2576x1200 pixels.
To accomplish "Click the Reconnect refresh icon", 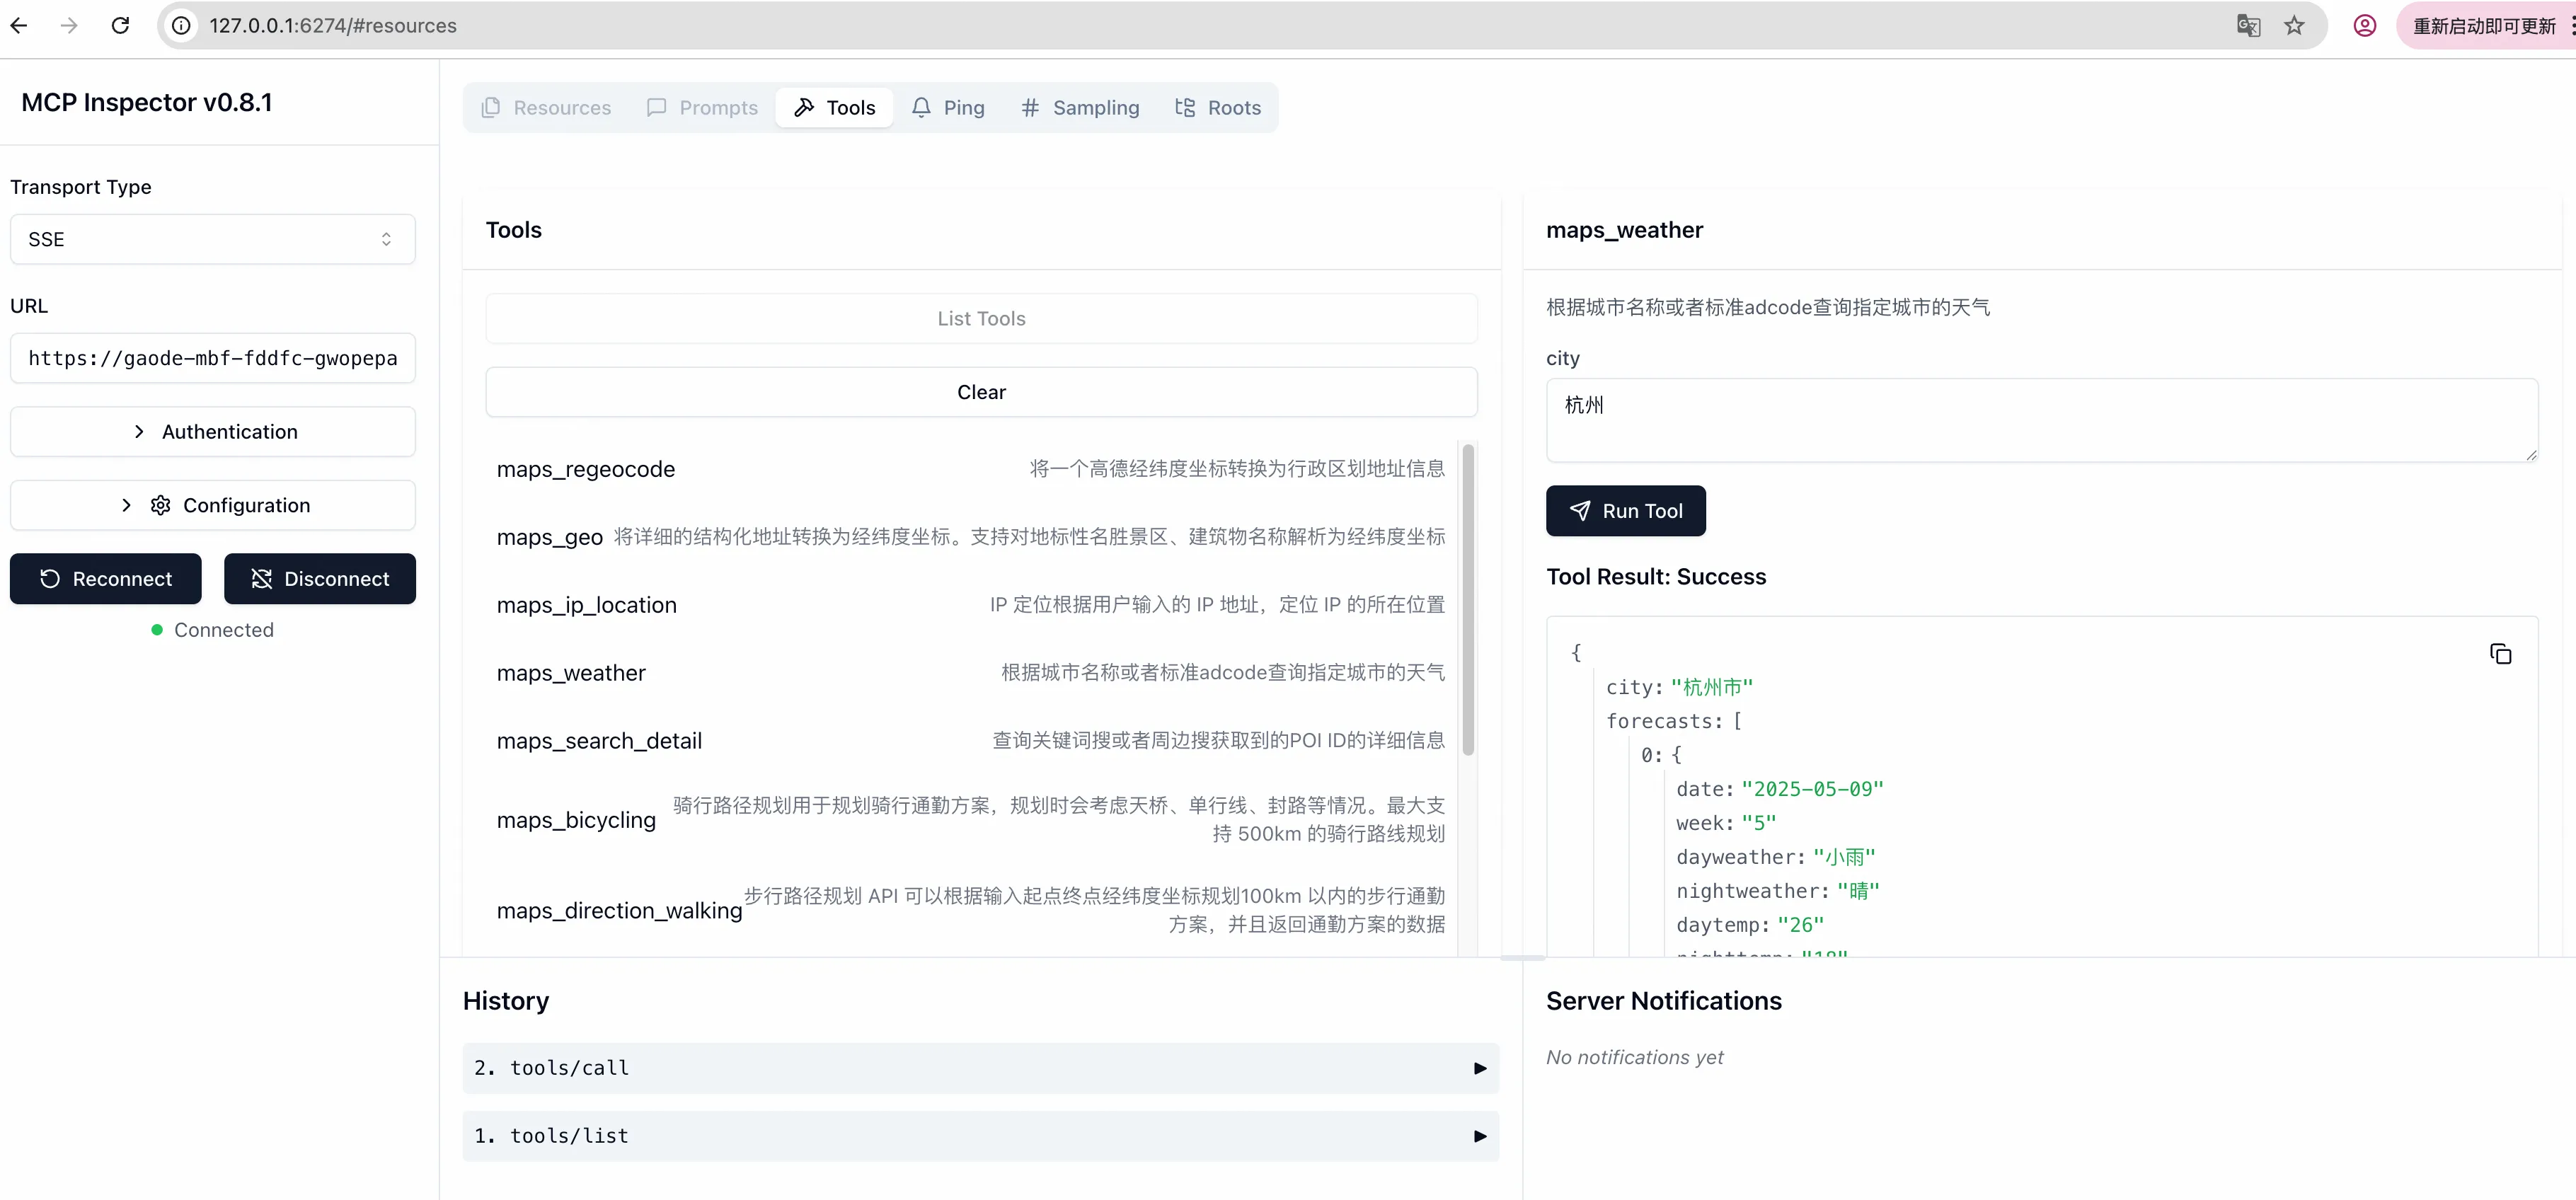I will [49, 579].
